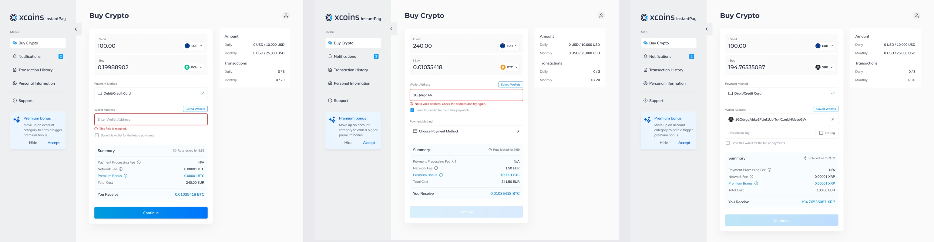Click the Premium Bonus info icon, XRP screen
This screenshot has width=934, height=242.
point(756,183)
